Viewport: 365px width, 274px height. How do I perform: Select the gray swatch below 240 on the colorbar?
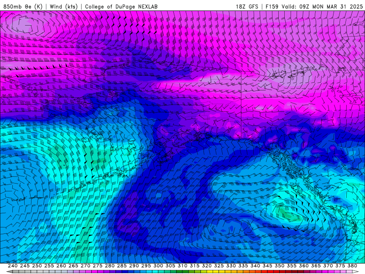pos(16,272)
